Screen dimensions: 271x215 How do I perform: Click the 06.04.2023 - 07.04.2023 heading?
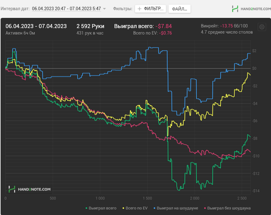(x=36, y=26)
